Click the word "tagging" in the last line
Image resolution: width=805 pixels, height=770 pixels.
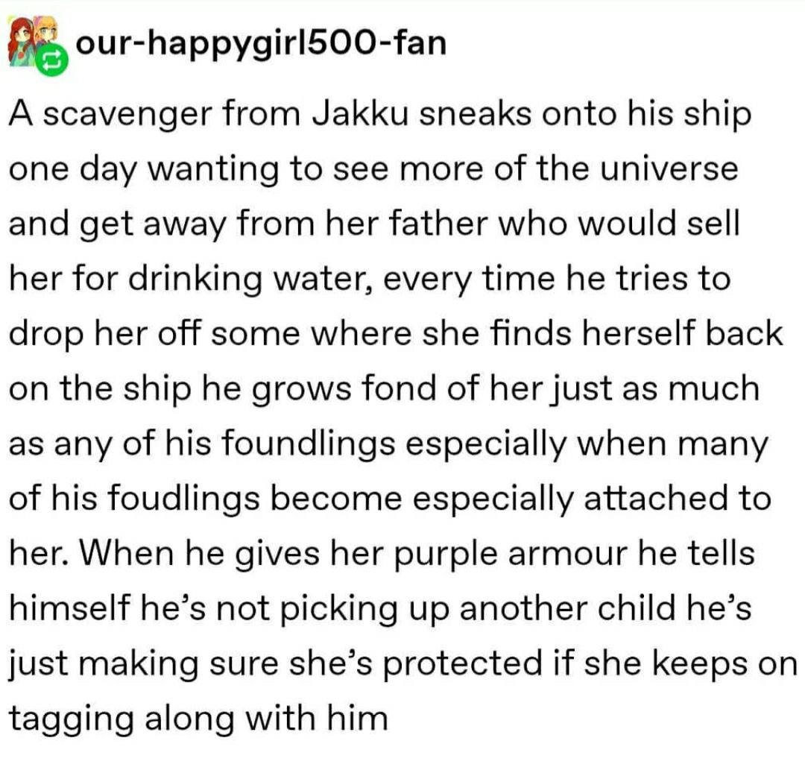point(72,719)
